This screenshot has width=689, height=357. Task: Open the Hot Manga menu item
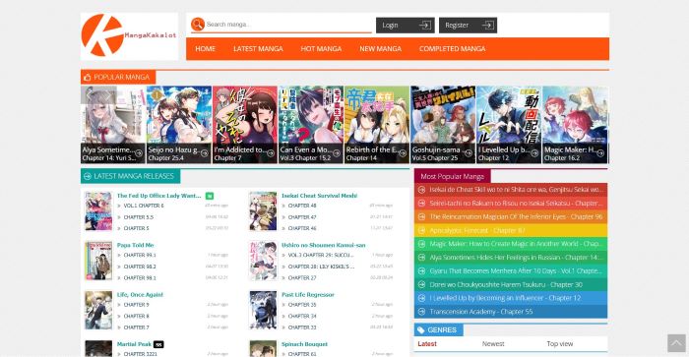[321, 49]
